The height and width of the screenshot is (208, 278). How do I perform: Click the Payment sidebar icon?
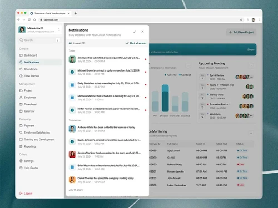pyautogui.click(x=21, y=125)
